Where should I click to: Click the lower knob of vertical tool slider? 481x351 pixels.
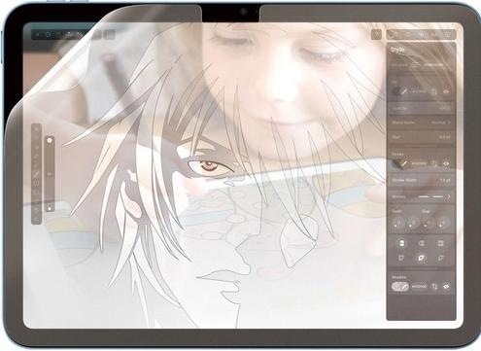[x=50, y=208]
